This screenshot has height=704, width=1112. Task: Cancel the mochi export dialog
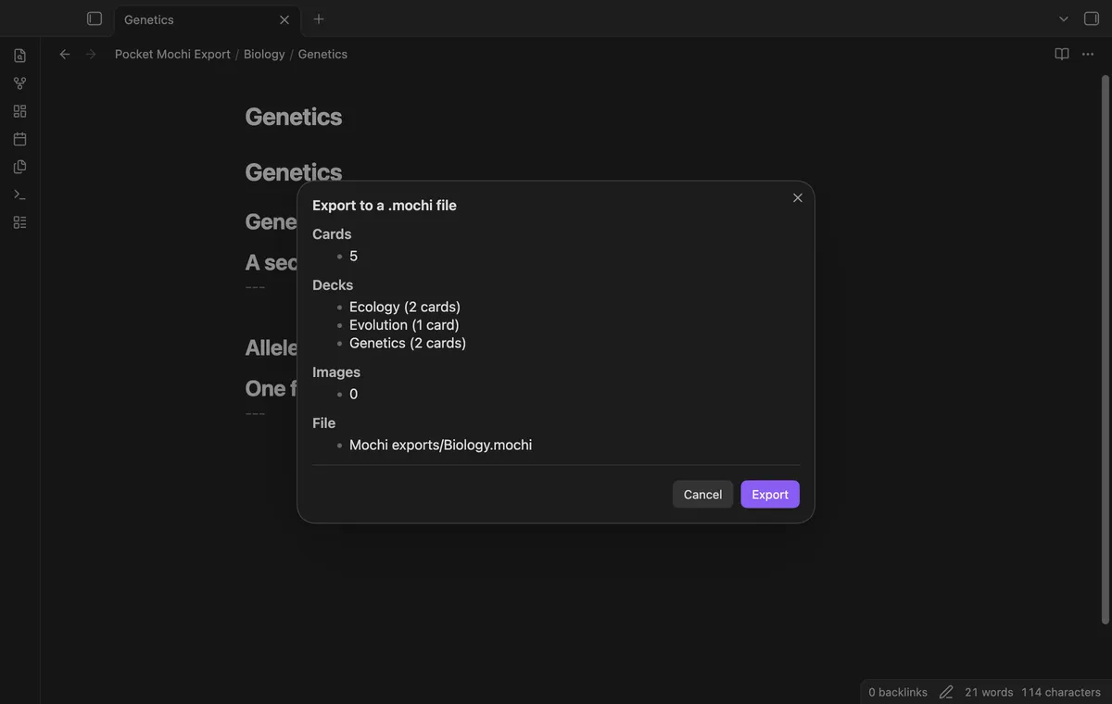[702, 495]
